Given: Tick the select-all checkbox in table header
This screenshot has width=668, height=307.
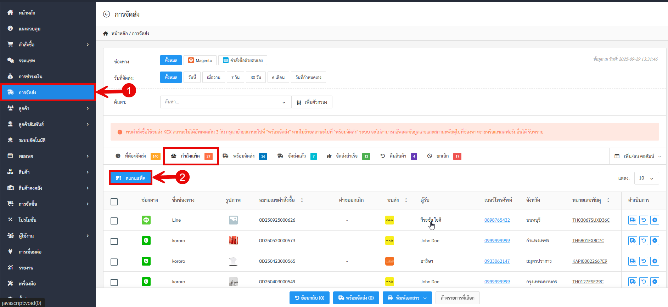Looking at the screenshot, I should [114, 202].
